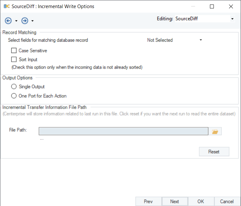Open the Not Selected fields dropdown
The image size is (241, 206).
click(x=201, y=40)
